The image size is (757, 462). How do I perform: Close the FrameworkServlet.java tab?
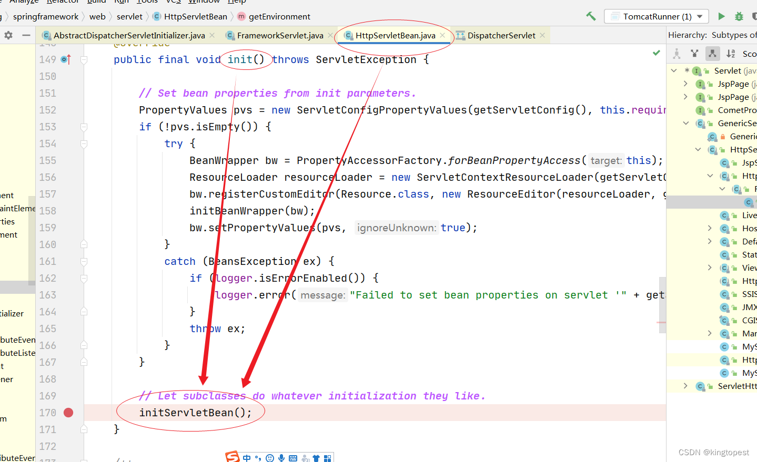click(330, 35)
